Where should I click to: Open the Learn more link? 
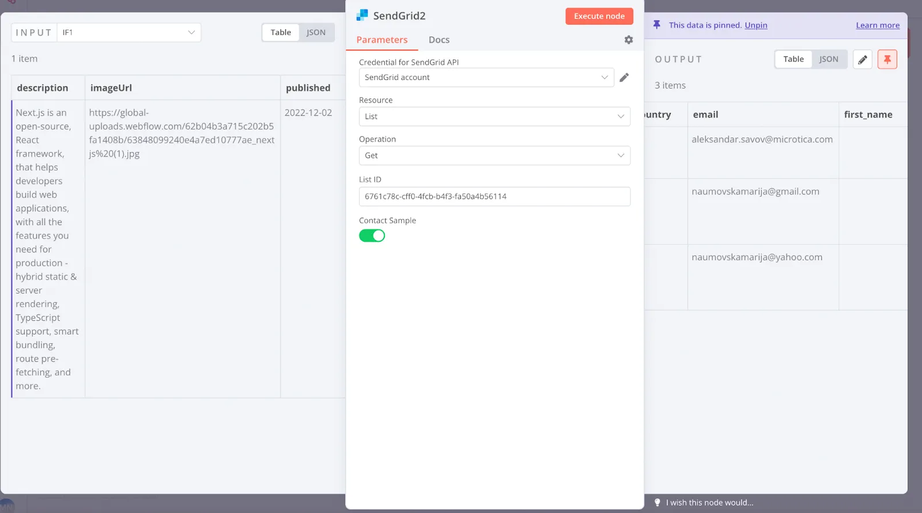click(878, 25)
